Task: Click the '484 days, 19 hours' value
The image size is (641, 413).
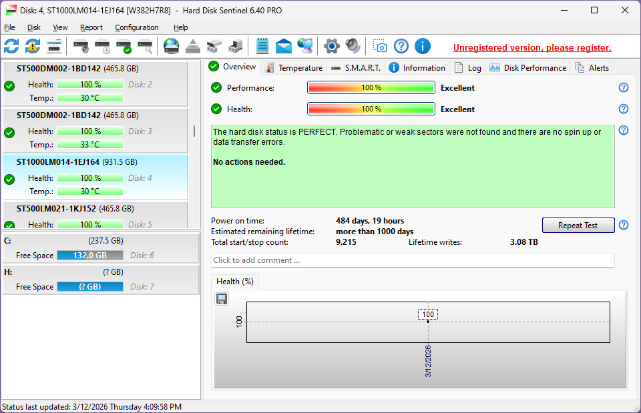Action: pyautogui.click(x=370, y=221)
